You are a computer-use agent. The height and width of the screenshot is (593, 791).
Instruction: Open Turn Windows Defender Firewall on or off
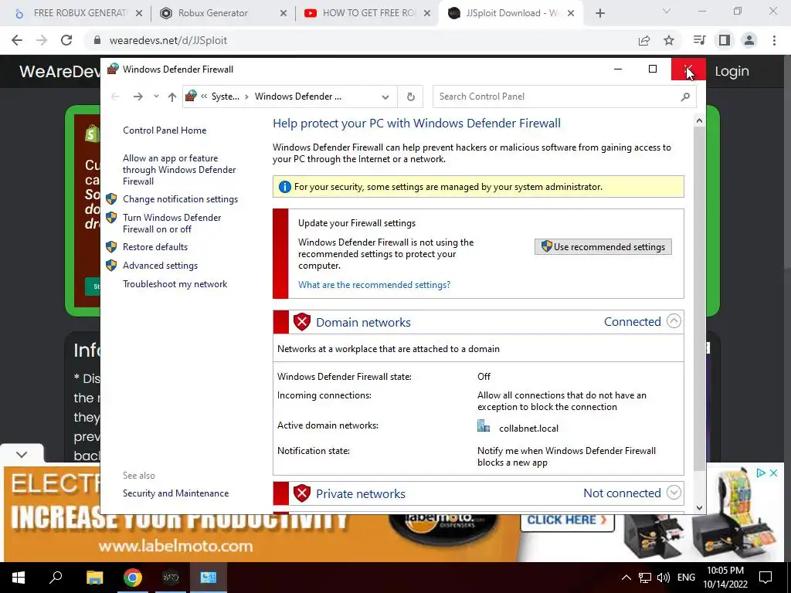pos(171,223)
